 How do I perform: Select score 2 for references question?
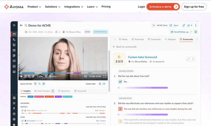tap(120, 121)
